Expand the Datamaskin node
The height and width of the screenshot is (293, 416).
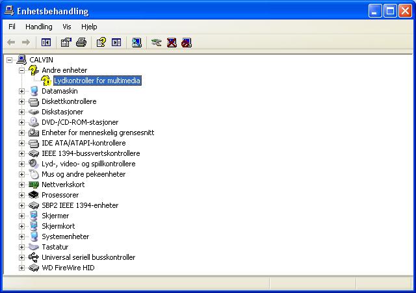click(21, 91)
